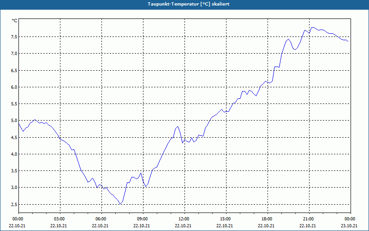Click the chart title Taupunkt-Temperatur [°C] skaliert
The height and width of the screenshot is (231, 369).
click(189, 4)
